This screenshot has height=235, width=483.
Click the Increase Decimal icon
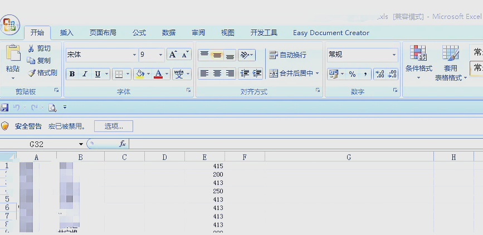380,74
